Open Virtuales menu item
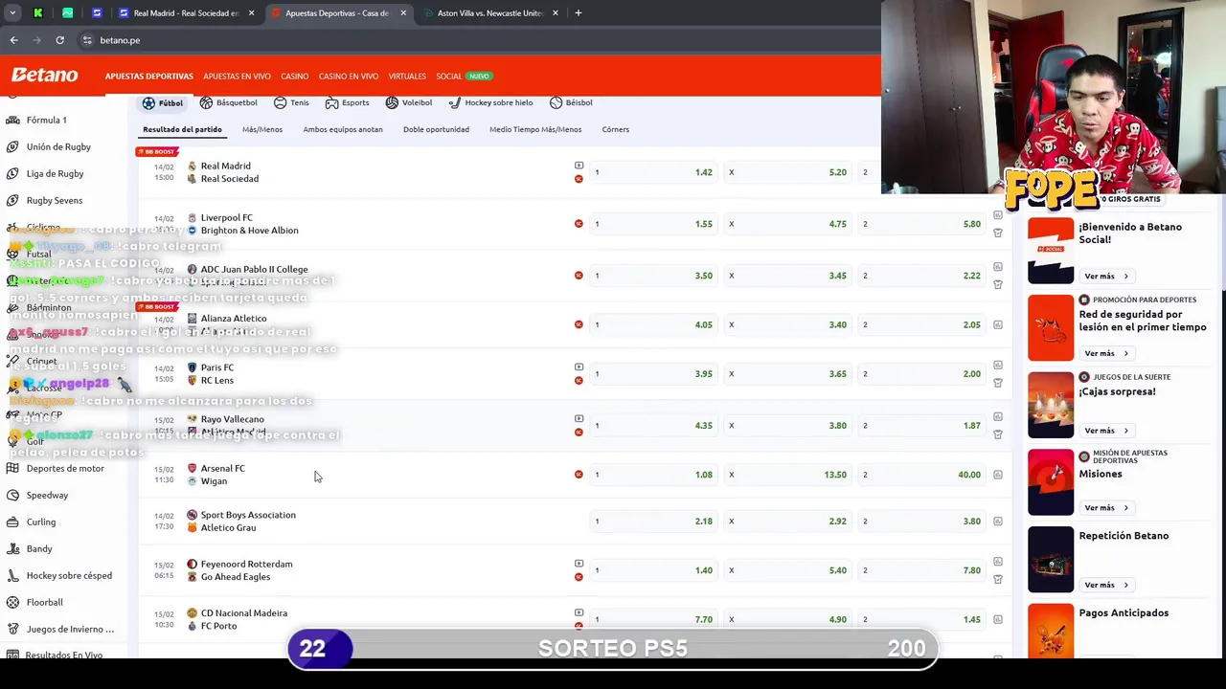1226x689 pixels. pos(407,76)
